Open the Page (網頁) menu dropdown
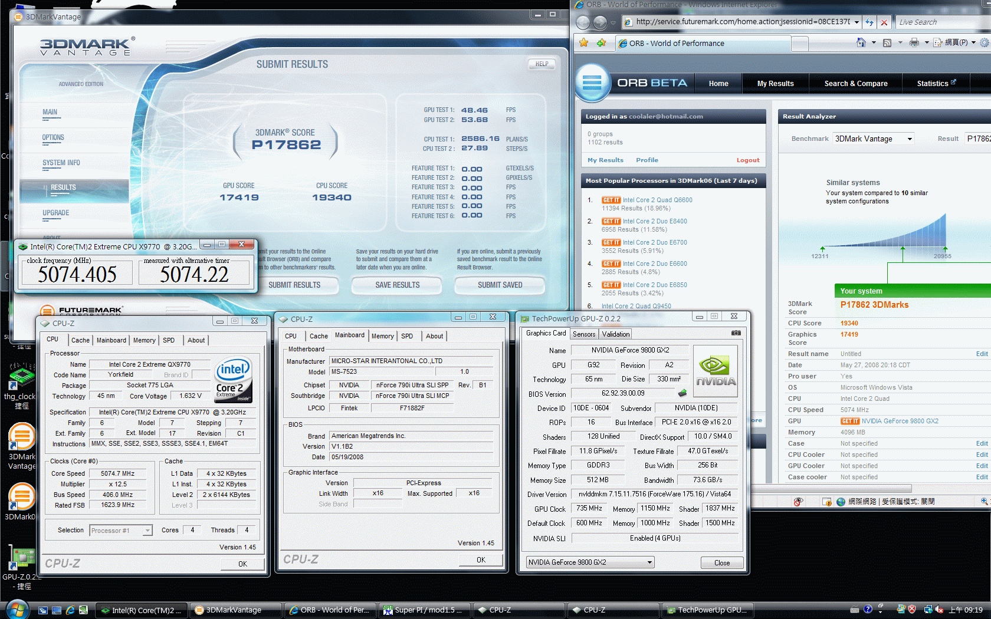 point(954,42)
